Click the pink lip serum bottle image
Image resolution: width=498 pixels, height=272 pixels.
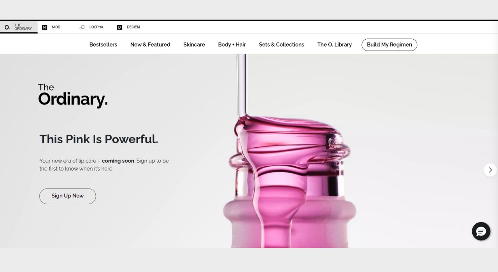pos(290,151)
